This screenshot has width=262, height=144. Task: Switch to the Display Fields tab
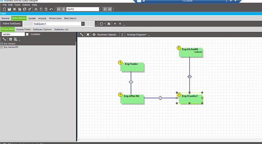pyautogui.click(x=24, y=29)
